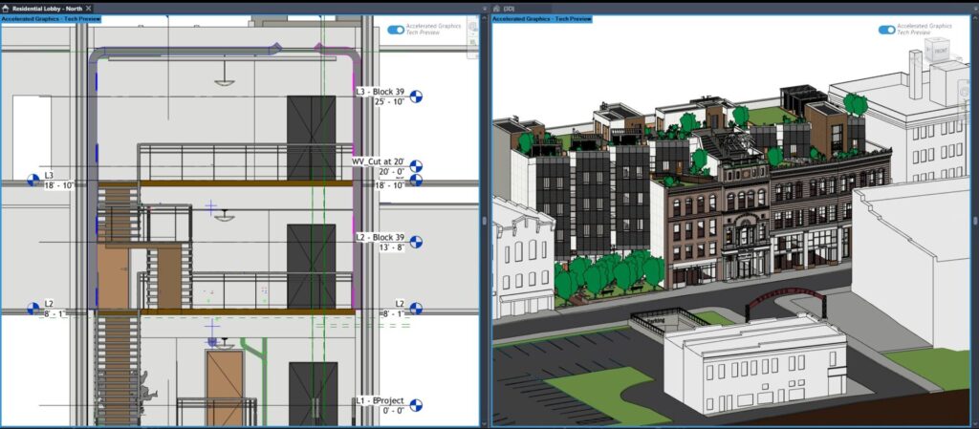The width and height of the screenshot is (979, 429).
Task: Switch to the {3D} view tab
Action: (508, 8)
